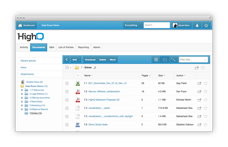The width and height of the screenshot is (228, 147).
Task: Open the Attachments link
Action: pyautogui.click(x=27, y=74)
